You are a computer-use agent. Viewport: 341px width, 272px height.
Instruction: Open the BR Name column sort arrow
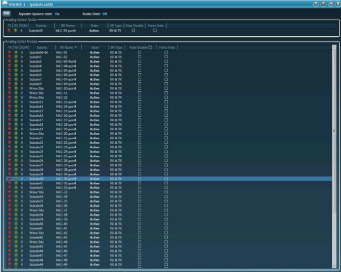coord(76,47)
